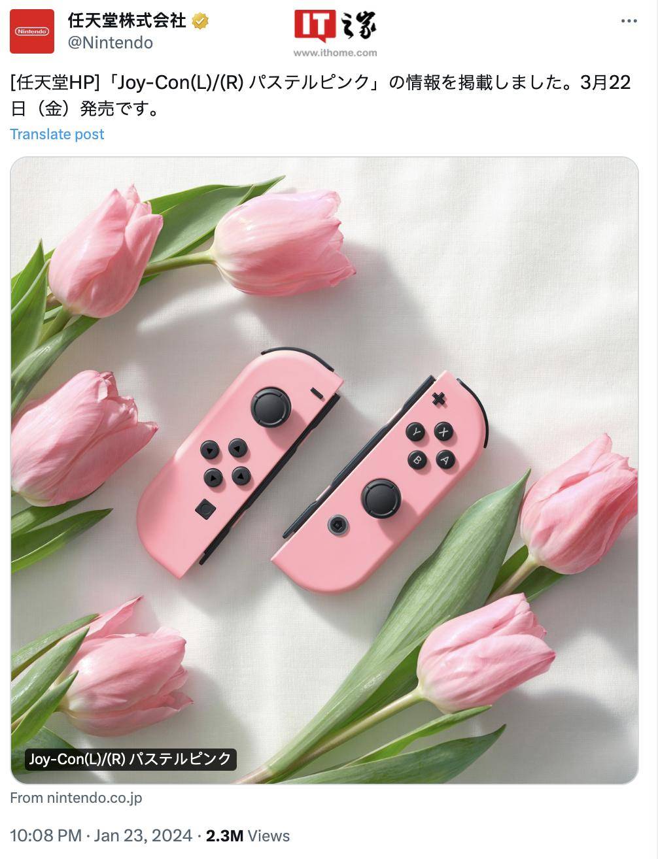This screenshot has height=859, width=658.
Task: Click the right Joy-Con analog stick in photo
Action: pos(381,498)
